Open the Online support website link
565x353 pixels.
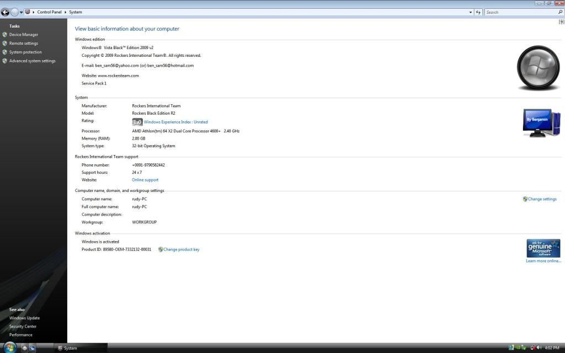145,180
